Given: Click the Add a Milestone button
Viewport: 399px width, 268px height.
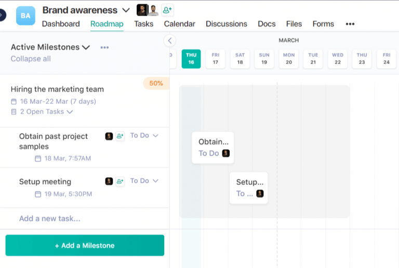Looking at the screenshot, I should point(85,246).
